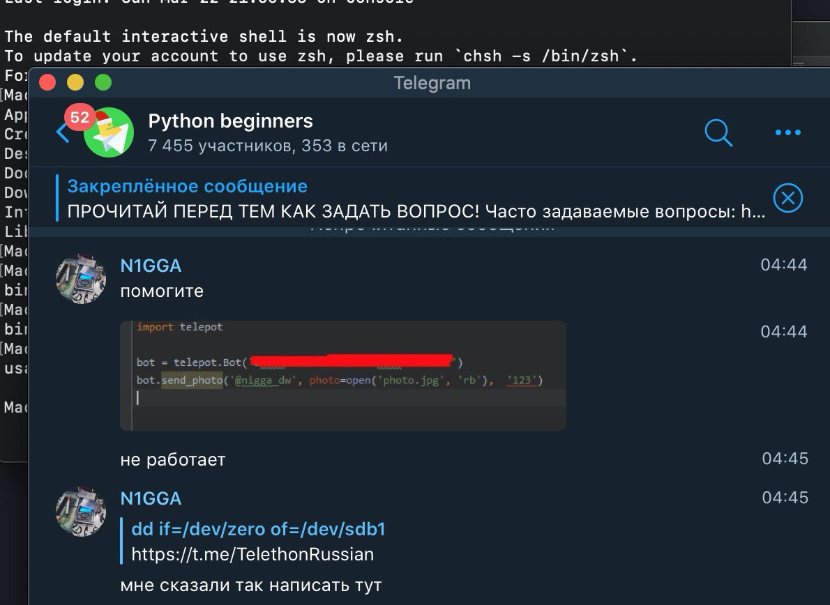
Task: Search in this chat via magnifier icon
Action: point(718,132)
